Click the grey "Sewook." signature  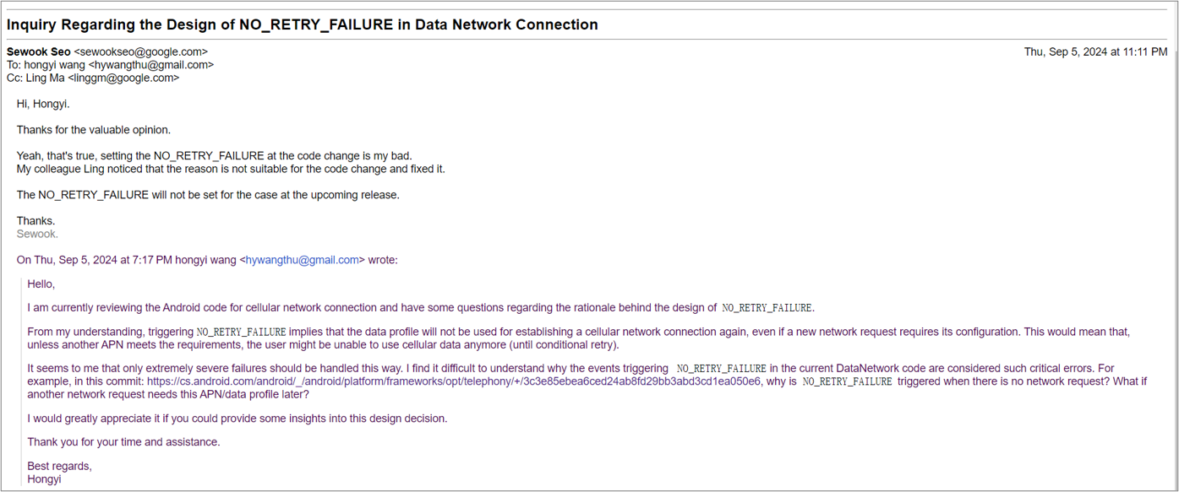tap(37, 234)
